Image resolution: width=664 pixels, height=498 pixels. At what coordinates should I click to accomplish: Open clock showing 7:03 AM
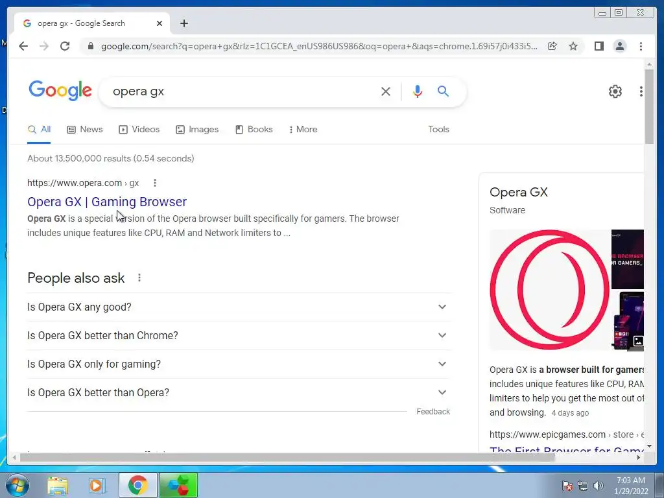coord(631,486)
